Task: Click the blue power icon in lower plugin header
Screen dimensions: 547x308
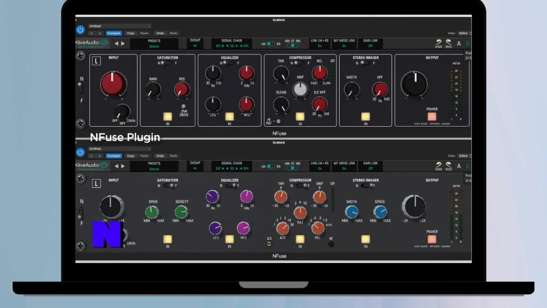Action: click(80, 152)
